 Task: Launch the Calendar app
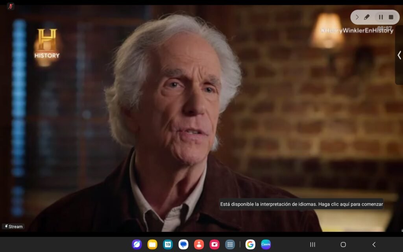(x=168, y=245)
